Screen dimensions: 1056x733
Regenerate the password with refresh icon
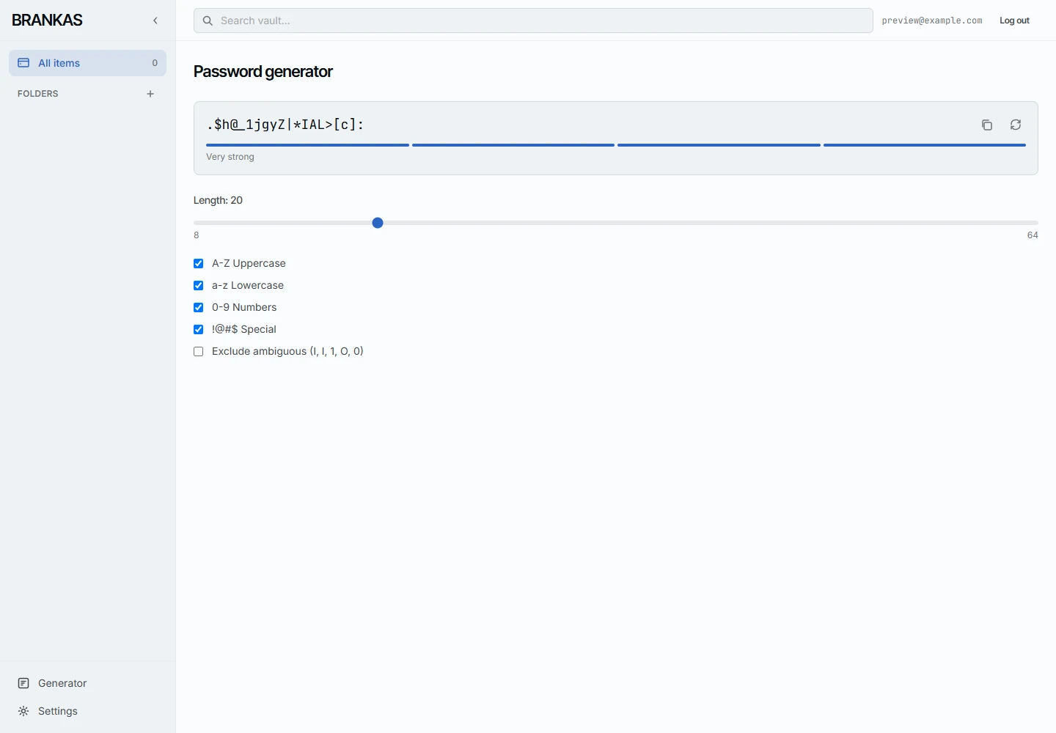(x=1016, y=125)
